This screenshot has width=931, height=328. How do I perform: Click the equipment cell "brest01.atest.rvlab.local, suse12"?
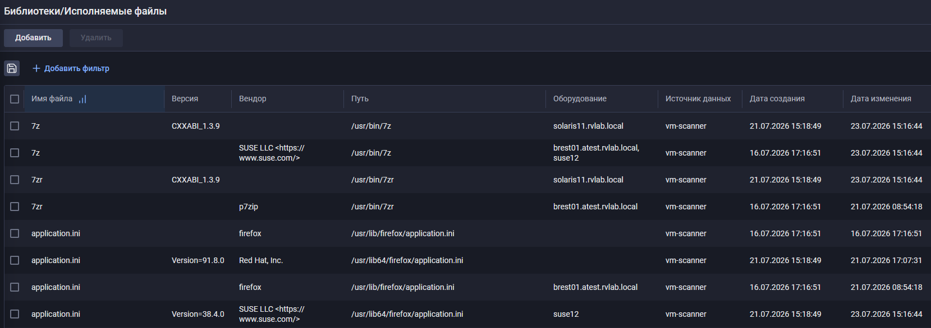tap(596, 153)
